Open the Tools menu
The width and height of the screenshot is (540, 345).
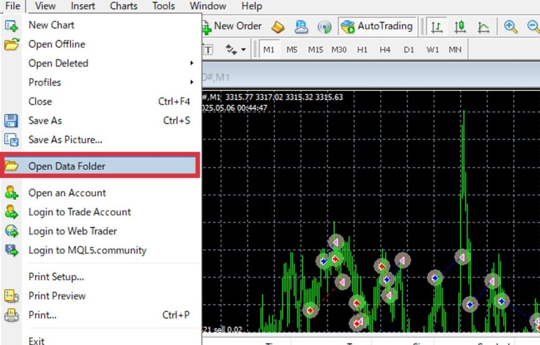163,6
